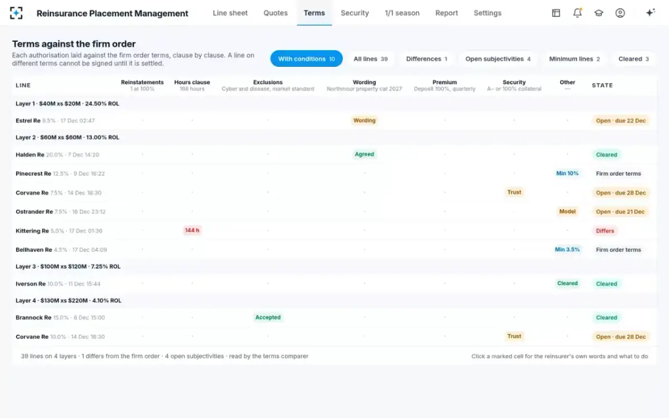Click the Accepted cell for Brannock Re
The image size is (669, 418).
(268, 317)
